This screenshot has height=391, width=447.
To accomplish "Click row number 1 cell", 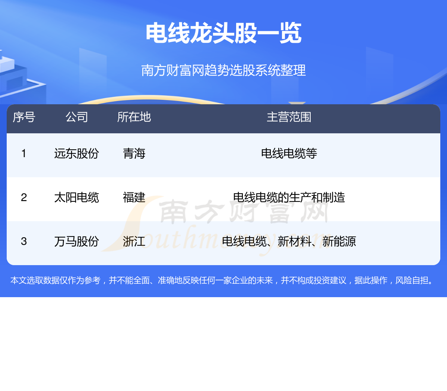I will click(24, 153).
